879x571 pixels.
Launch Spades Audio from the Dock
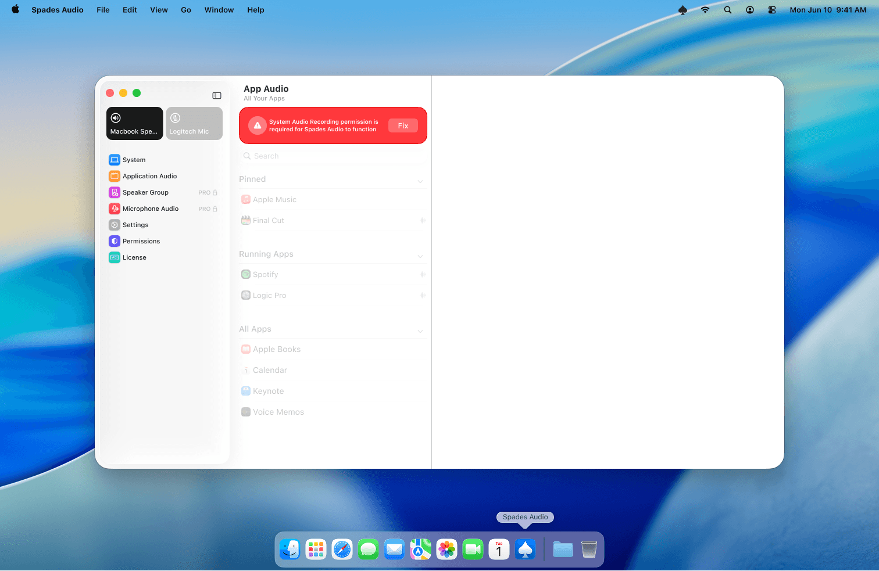pos(525,549)
